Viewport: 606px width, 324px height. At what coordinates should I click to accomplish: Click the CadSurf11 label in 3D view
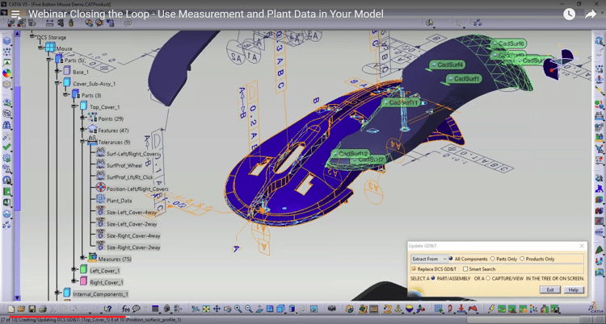[401, 102]
